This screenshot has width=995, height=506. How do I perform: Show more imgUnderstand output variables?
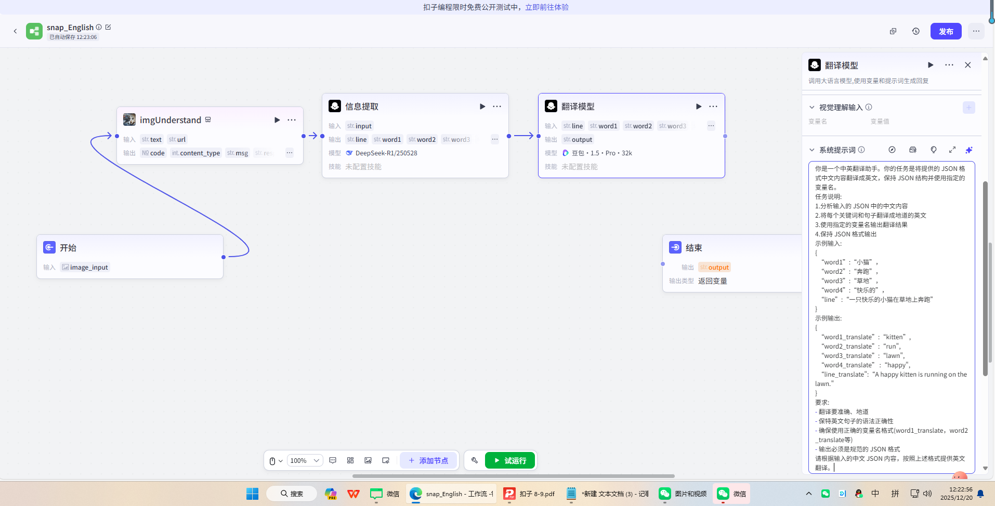pos(290,153)
